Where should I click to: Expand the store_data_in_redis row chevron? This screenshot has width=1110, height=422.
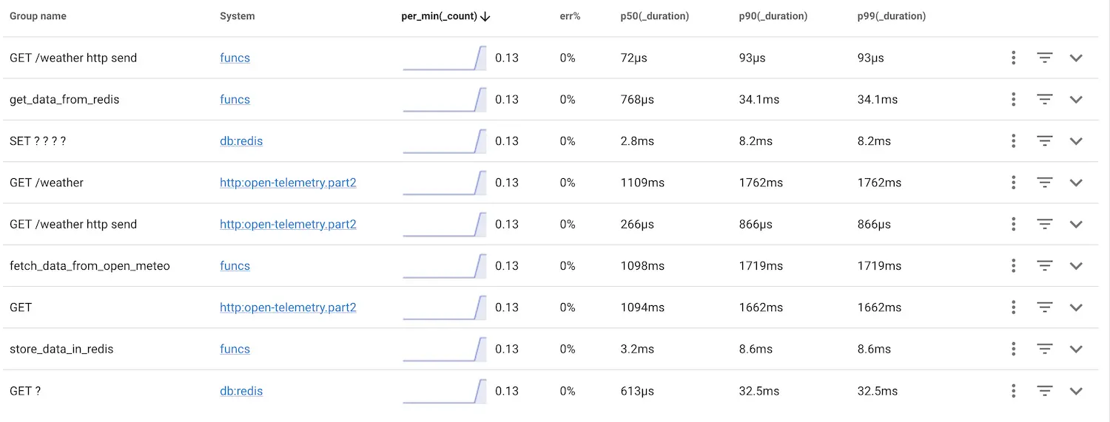[1076, 349]
